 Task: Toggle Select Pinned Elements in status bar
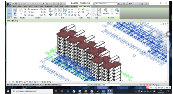tap(147, 85)
